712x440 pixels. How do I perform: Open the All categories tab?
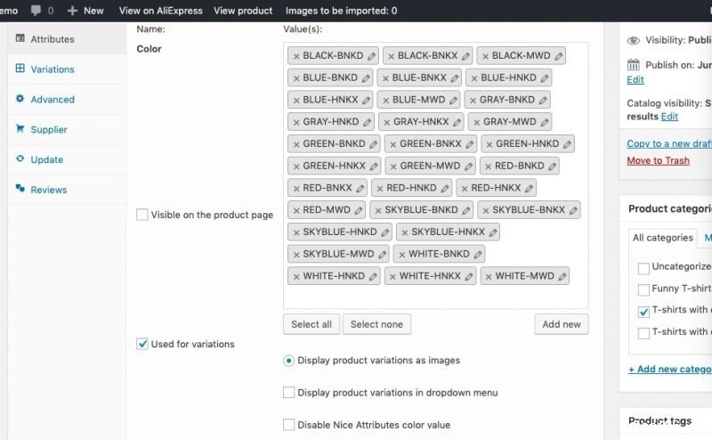(662, 238)
